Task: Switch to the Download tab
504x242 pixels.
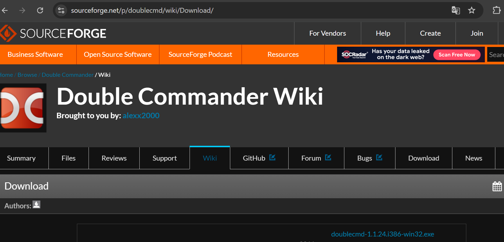Action: pos(424,158)
